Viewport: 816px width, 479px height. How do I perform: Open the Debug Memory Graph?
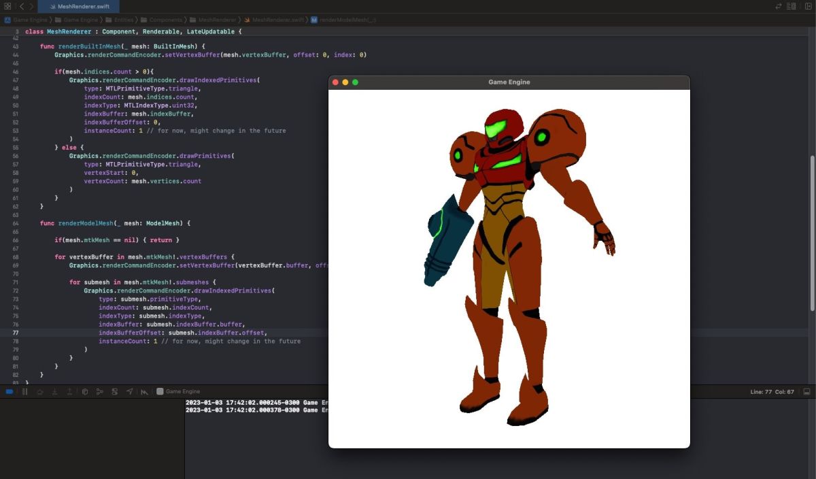pos(100,392)
